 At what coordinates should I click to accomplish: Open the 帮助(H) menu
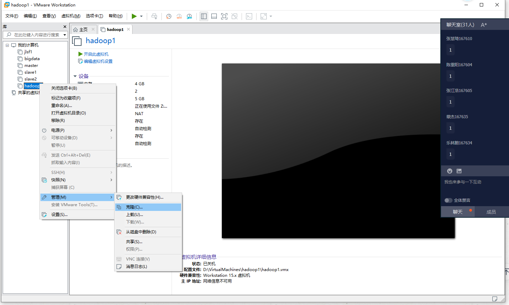[116, 16]
